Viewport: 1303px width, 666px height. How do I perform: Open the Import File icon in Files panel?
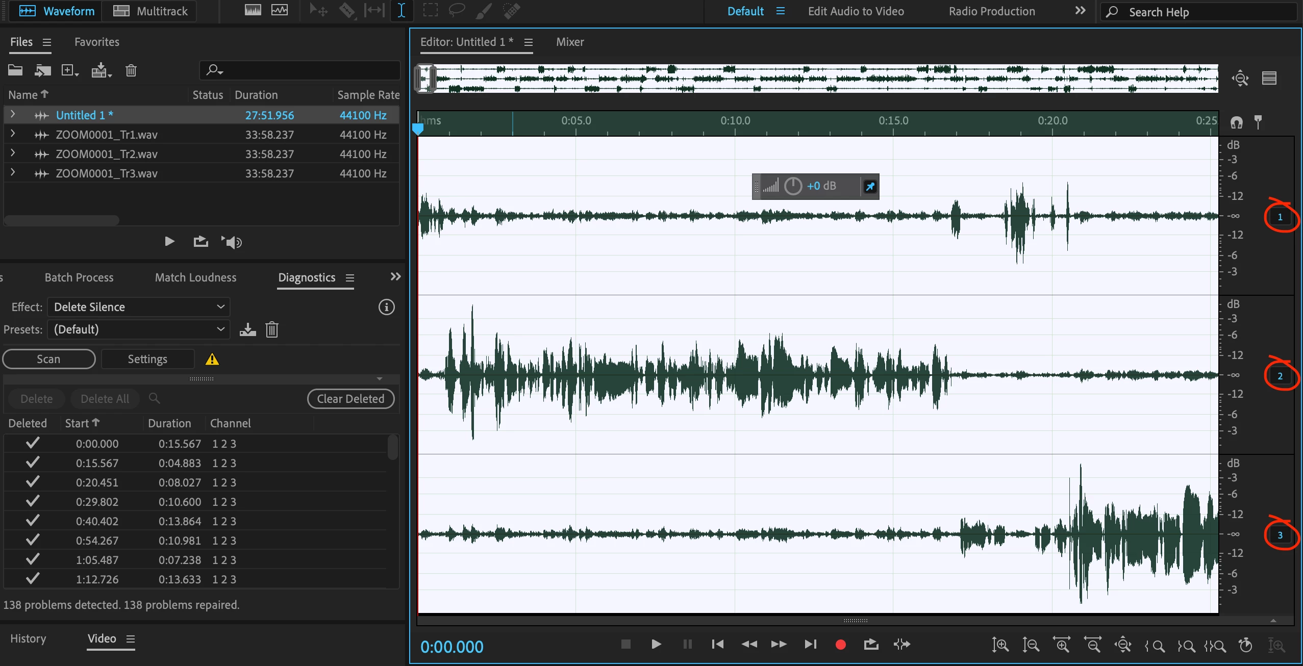point(42,70)
